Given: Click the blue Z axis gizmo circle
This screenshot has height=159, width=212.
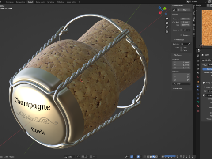Looking at the screenshot, I should [x=159, y=7].
